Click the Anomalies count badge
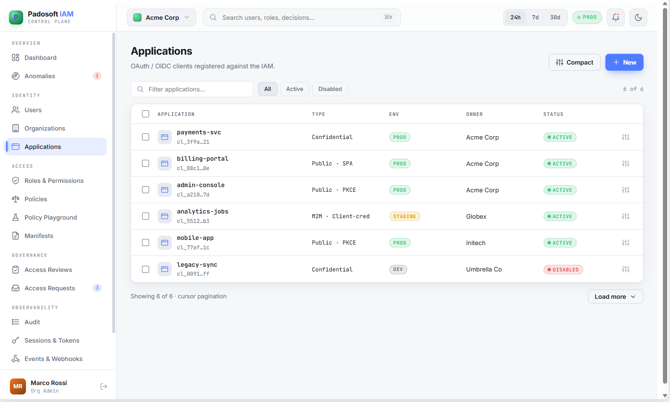 [97, 76]
